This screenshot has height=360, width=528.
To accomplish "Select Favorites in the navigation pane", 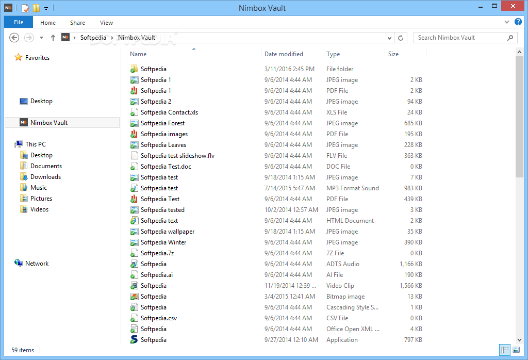I will click(x=32, y=58).
